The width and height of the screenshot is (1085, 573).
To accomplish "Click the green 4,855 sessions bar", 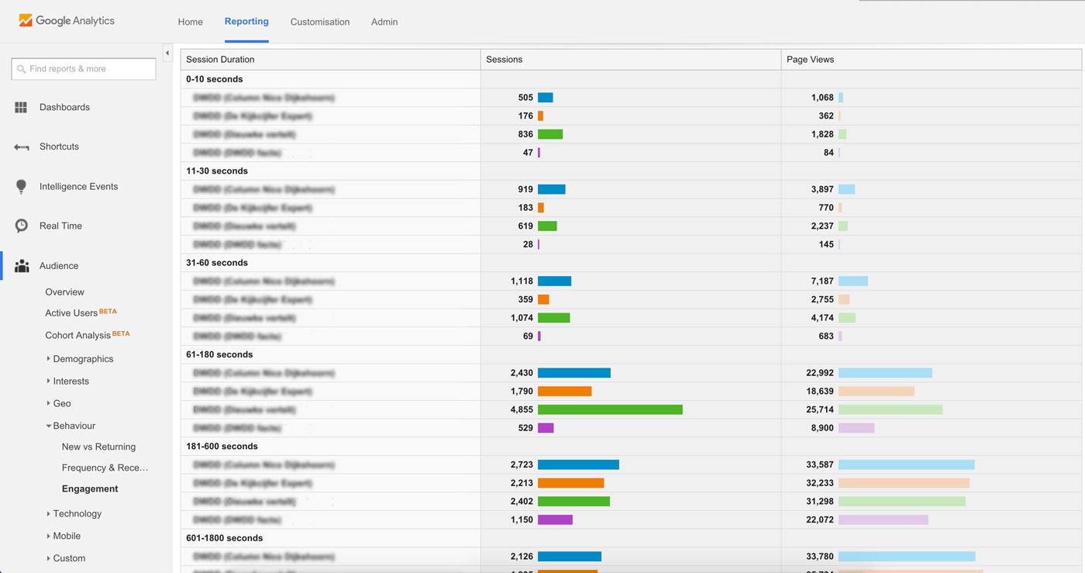I will 609,409.
